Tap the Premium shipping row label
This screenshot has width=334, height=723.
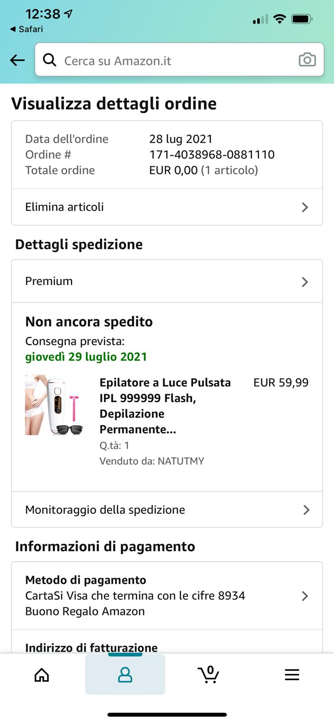click(49, 281)
